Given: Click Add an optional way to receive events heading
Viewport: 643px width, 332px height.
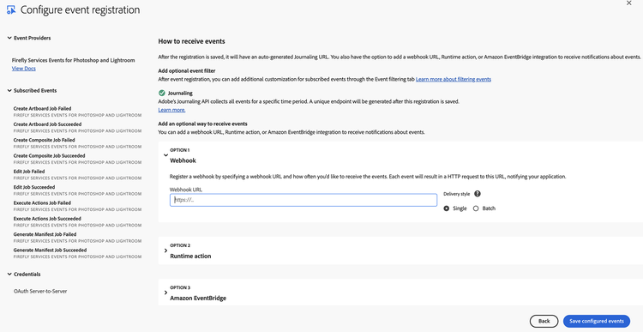Looking at the screenshot, I should click(202, 124).
